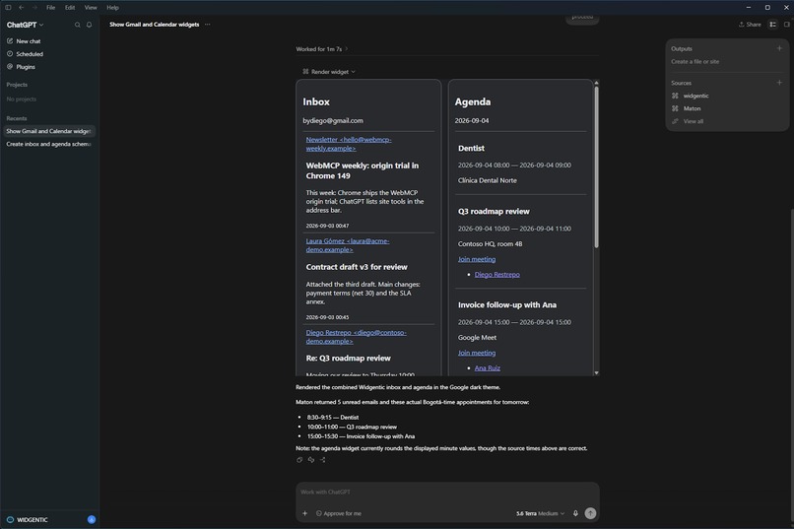Go back with the left arrow icon
The width and height of the screenshot is (794, 529).
22,8
